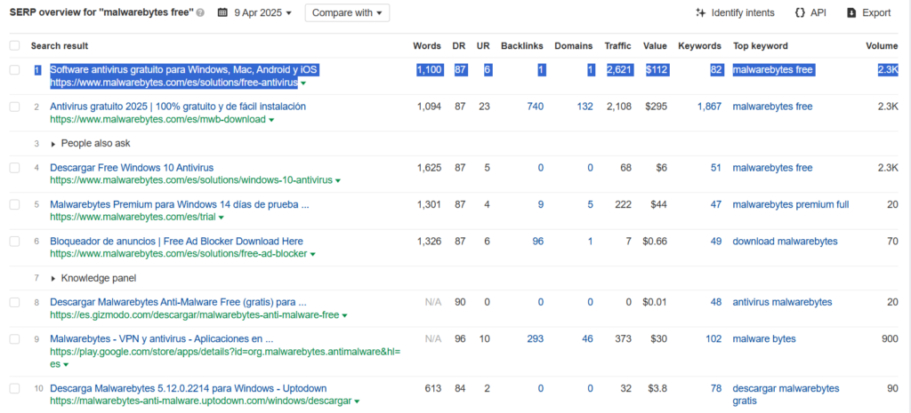The width and height of the screenshot is (911, 413).
Task: Open Malwarebytes Premium para Windows title link
Action: pyautogui.click(x=179, y=204)
